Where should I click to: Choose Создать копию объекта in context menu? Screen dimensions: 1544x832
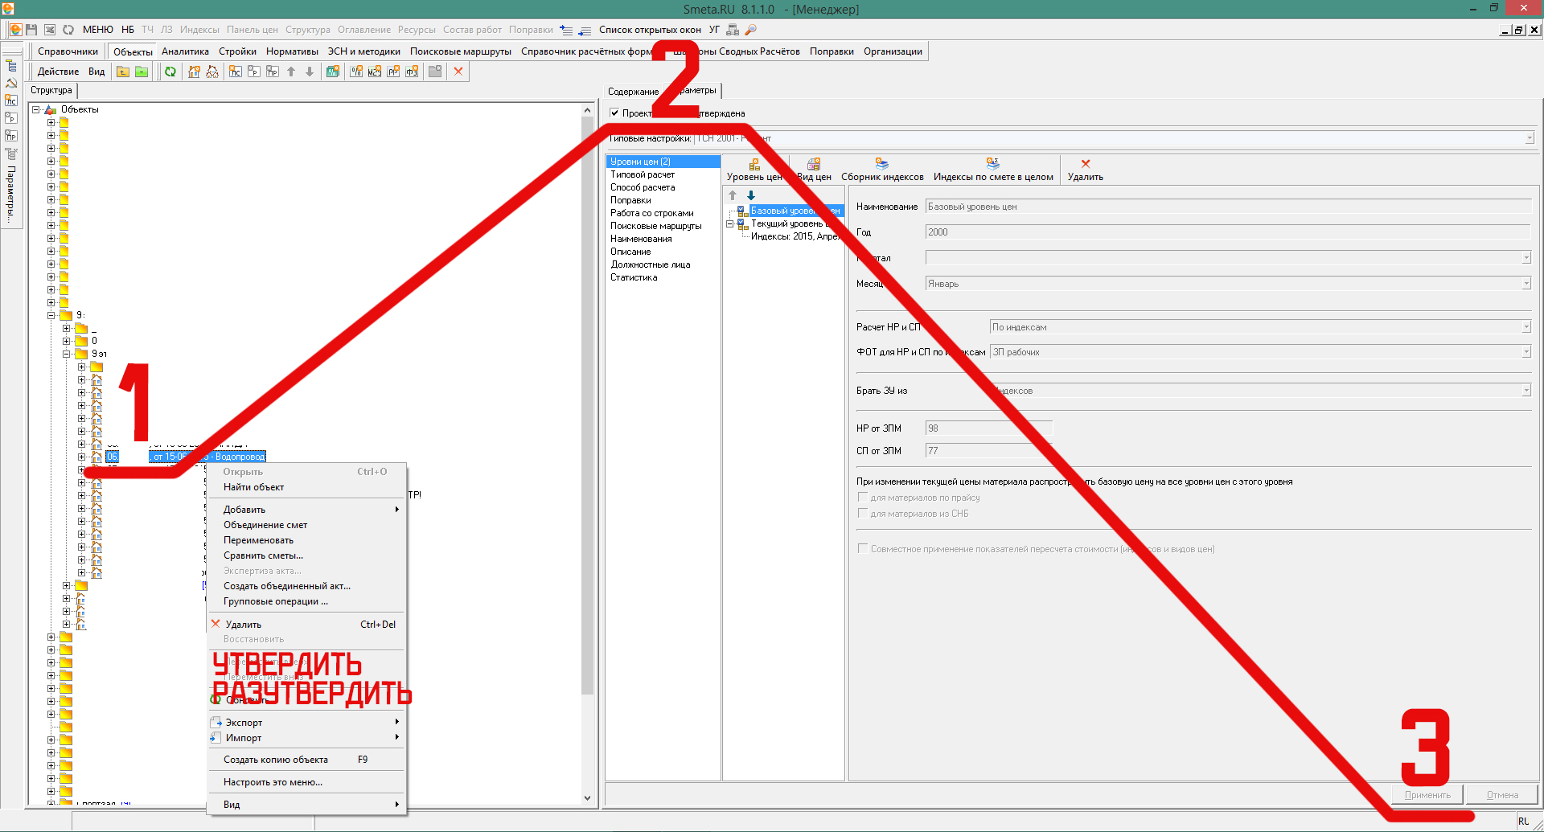(306, 760)
